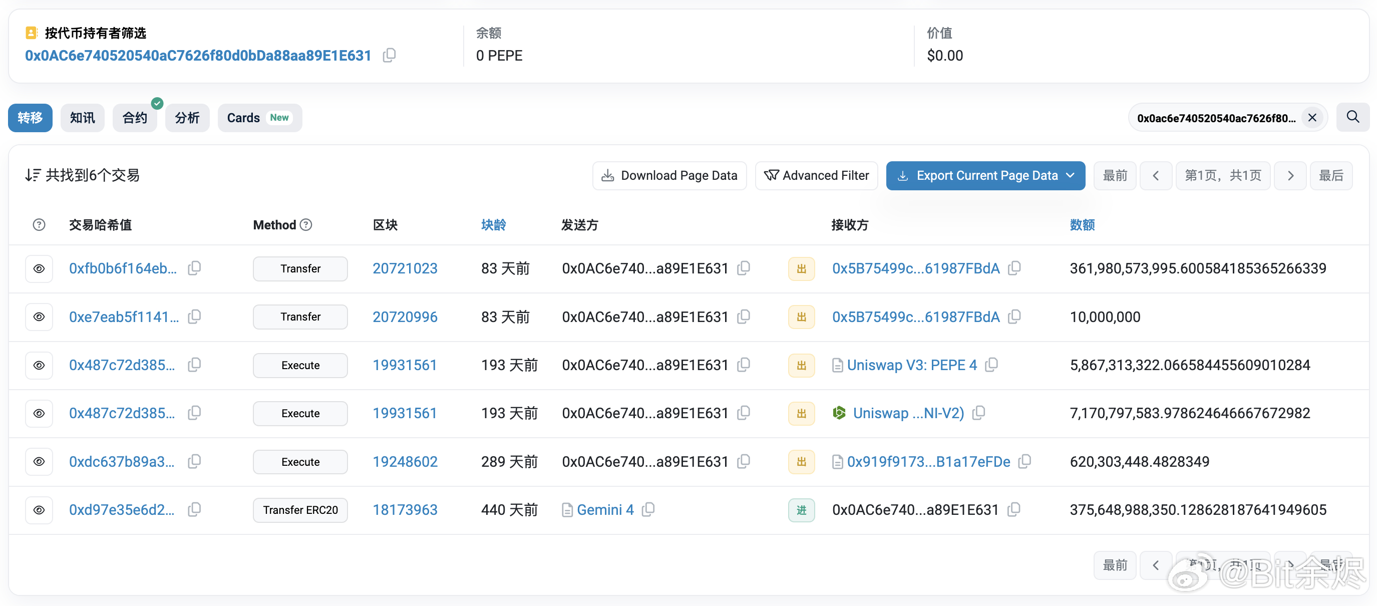The image size is (1377, 606).
Task: Click the eye icon on first transaction
Action: coord(40,269)
